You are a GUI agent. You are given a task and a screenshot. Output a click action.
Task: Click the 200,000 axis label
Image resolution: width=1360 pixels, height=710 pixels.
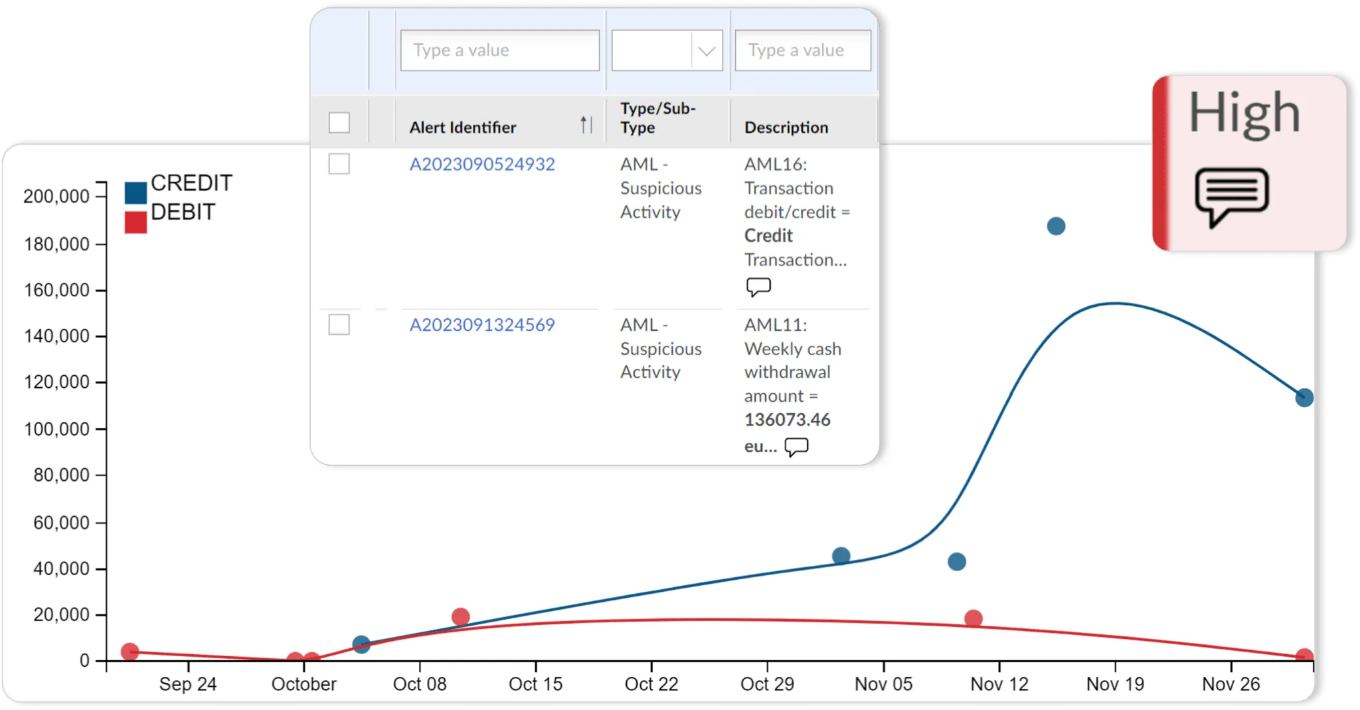(56, 197)
